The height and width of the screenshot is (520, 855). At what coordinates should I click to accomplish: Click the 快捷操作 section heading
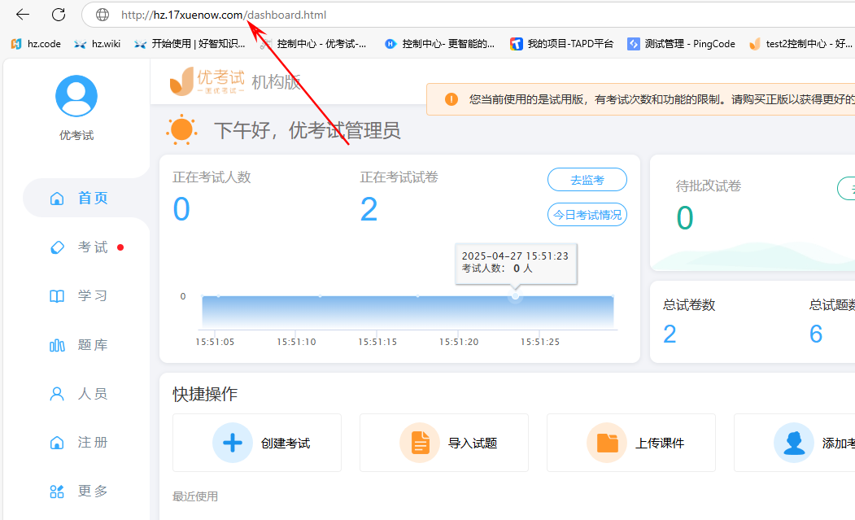pyautogui.click(x=205, y=394)
